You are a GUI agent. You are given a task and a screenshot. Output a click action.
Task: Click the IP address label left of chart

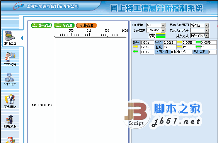(42, 106)
